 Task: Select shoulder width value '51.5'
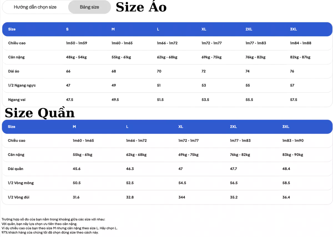pyautogui.click(x=160, y=99)
